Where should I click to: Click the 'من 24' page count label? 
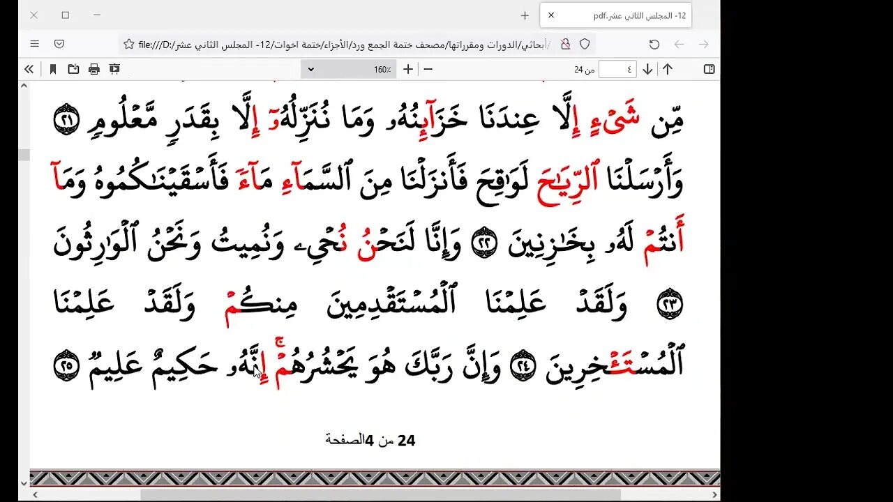584,69
